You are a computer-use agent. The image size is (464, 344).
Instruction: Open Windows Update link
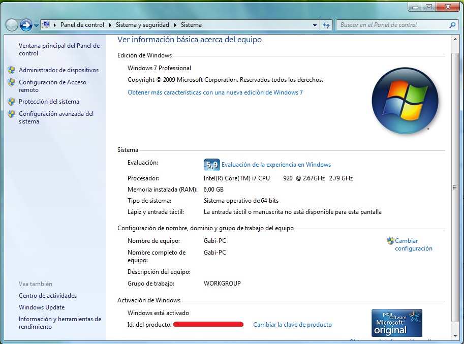[42, 307]
